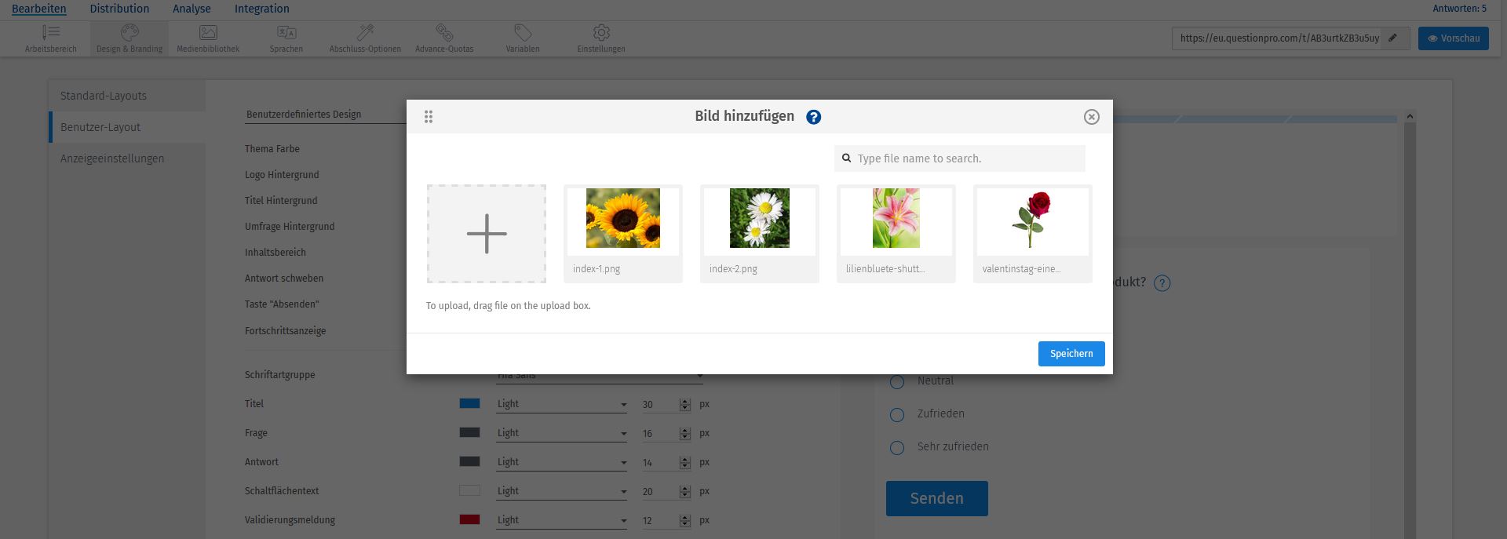Open the Schriftartgruppe font dropdown

pos(600,377)
